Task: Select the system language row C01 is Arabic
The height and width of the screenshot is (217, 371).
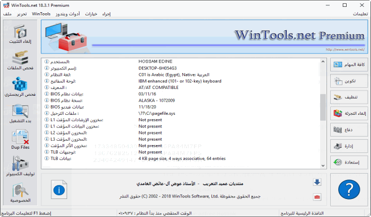Action: [181, 75]
